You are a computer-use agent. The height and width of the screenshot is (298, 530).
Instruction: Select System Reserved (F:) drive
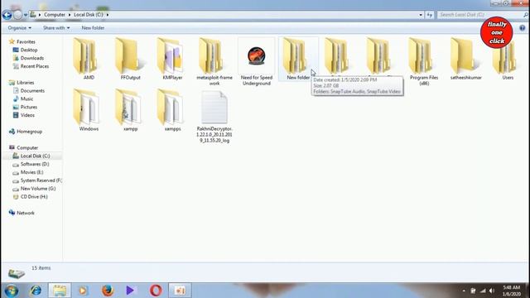click(x=41, y=180)
